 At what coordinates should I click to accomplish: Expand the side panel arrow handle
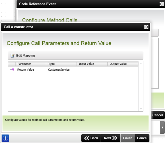click(x=162, y=127)
